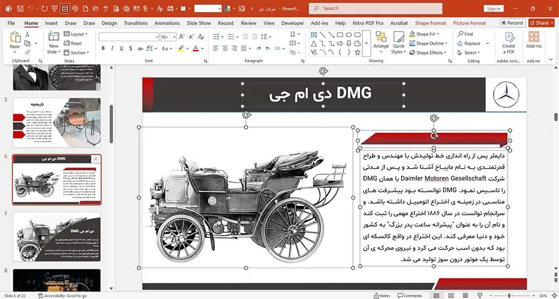The width and height of the screenshot is (559, 299).
Task: Click the Format Painter brush icon
Action: [27, 52]
